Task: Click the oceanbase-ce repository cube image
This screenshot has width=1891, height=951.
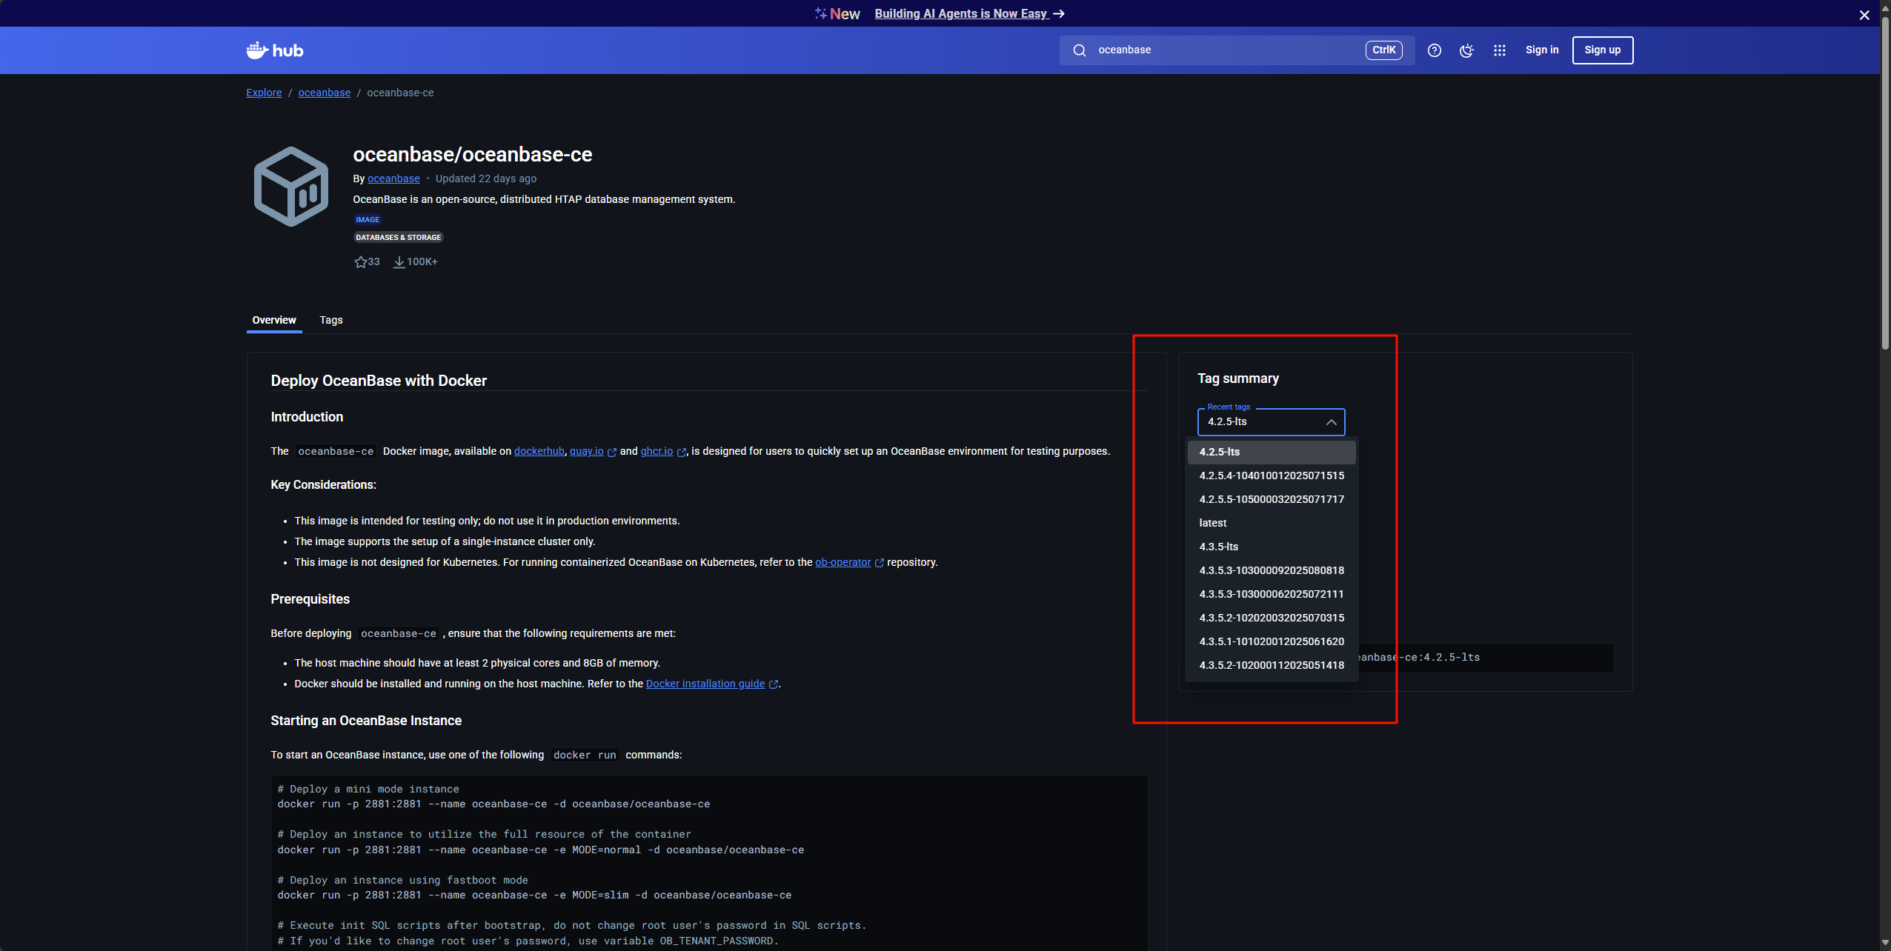Action: click(x=291, y=187)
